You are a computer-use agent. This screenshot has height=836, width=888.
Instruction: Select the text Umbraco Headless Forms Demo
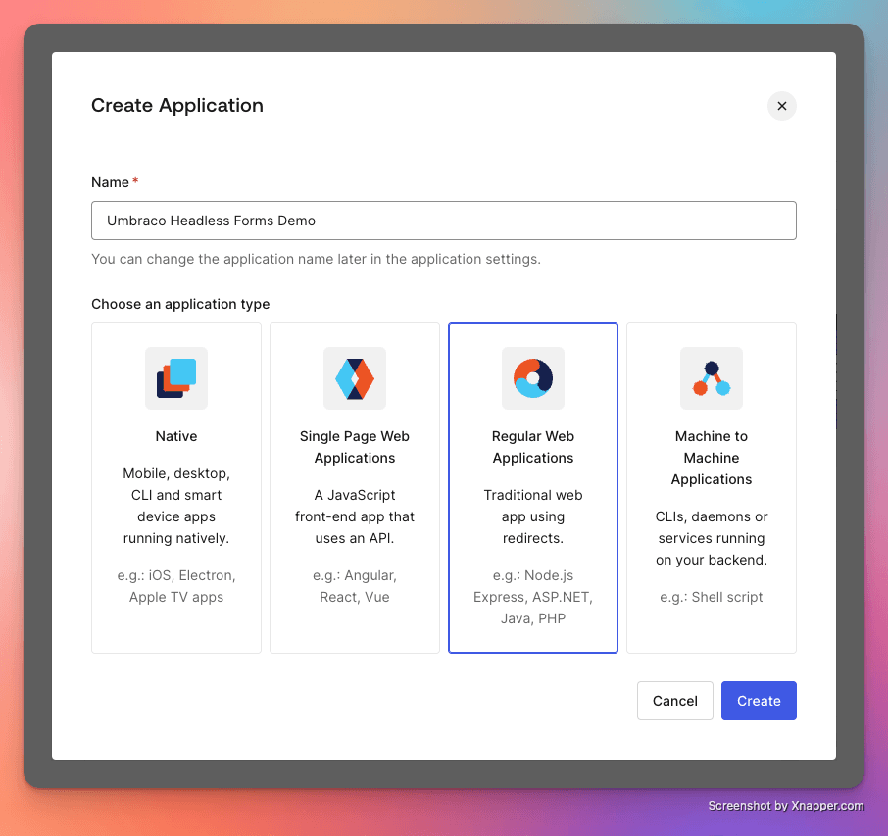(209, 221)
